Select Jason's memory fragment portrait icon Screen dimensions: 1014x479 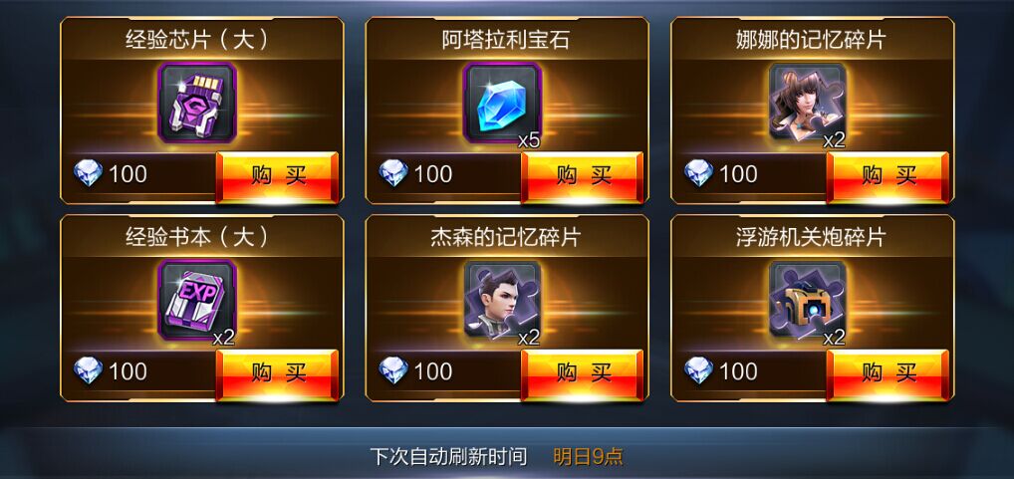tap(502, 301)
